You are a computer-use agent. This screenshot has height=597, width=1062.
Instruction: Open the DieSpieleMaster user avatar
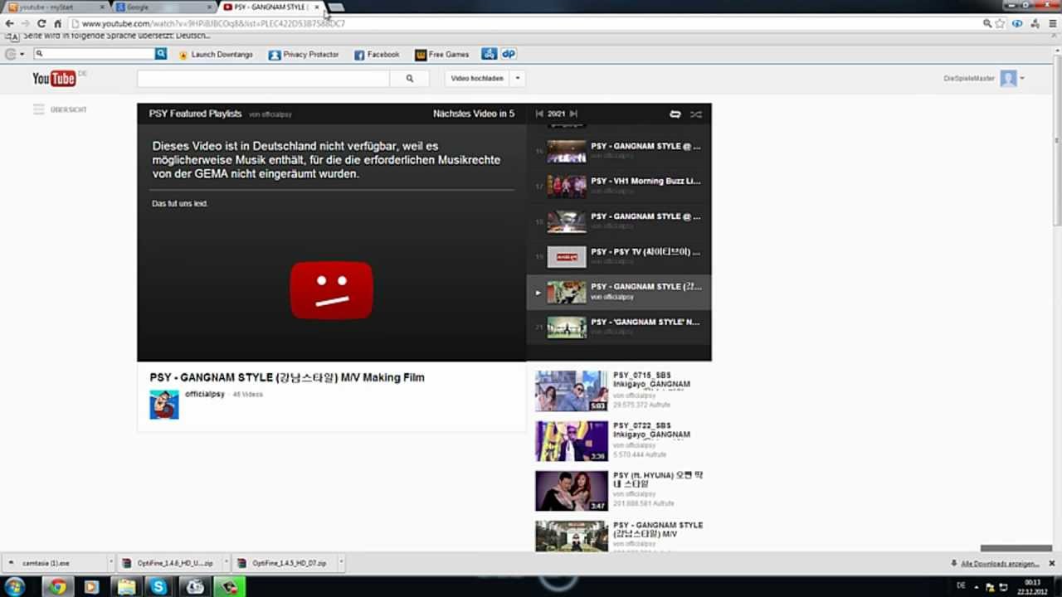[1008, 78]
